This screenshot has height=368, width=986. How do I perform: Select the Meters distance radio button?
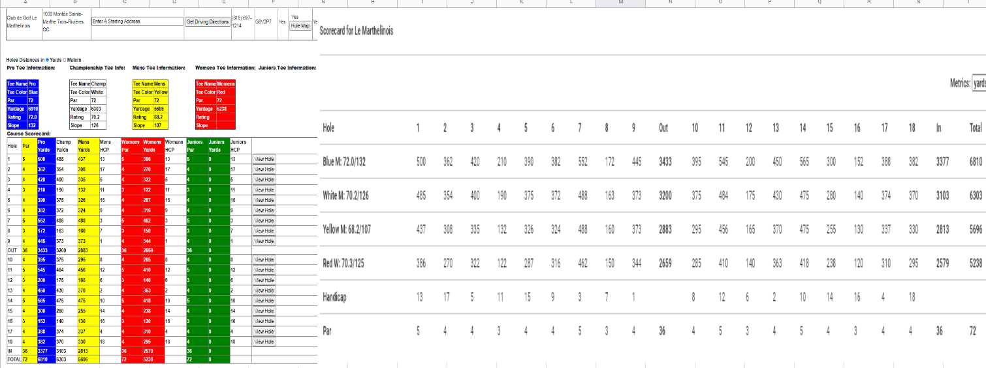[65, 60]
